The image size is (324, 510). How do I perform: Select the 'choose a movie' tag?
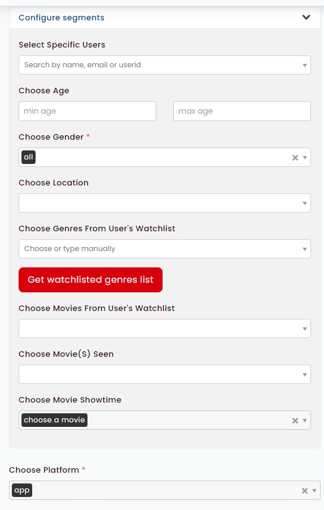[x=54, y=420]
